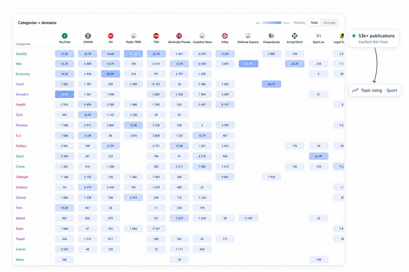Select the 10.3K Politics Ukrainska Pravda cell
This screenshot has height=272, width=409.
179,146
